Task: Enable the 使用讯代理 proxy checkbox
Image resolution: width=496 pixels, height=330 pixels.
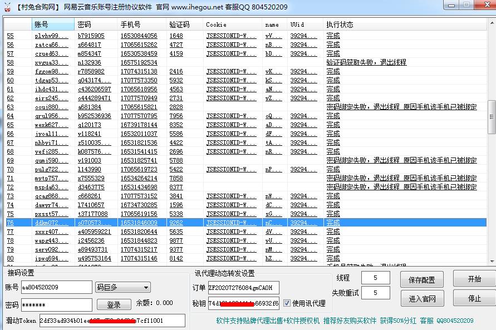Action: coord(286,303)
